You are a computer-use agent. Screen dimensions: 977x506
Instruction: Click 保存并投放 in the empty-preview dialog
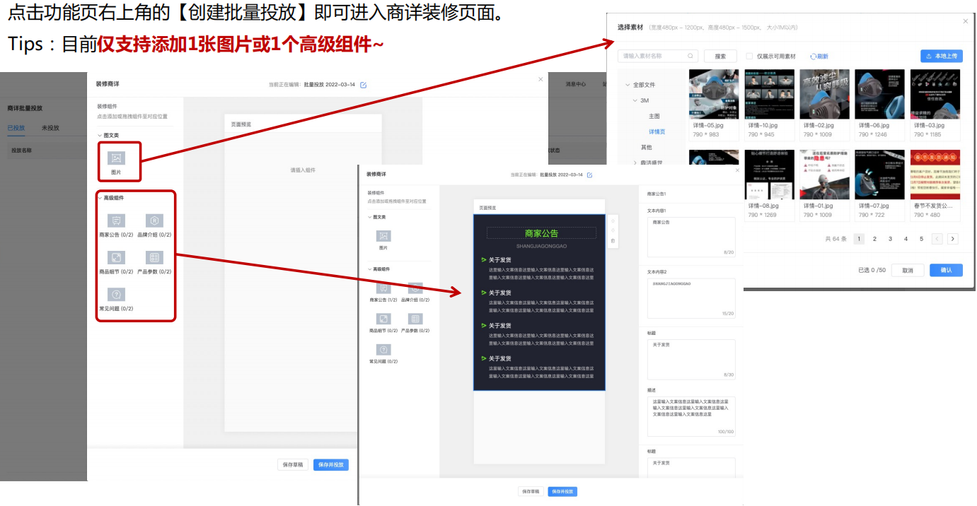tap(331, 465)
